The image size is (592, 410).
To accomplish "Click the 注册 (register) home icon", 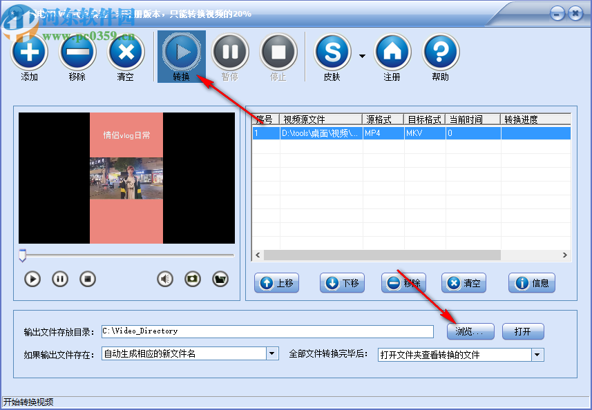I will click(392, 52).
